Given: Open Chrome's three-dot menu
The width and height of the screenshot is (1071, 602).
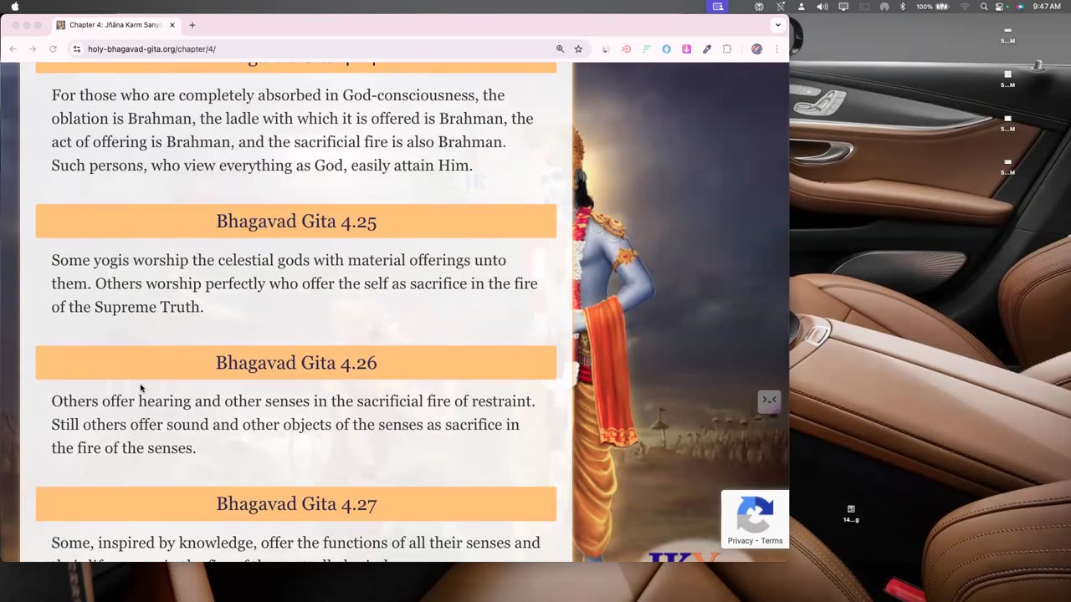Looking at the screenshot, I should click(776, 49).
